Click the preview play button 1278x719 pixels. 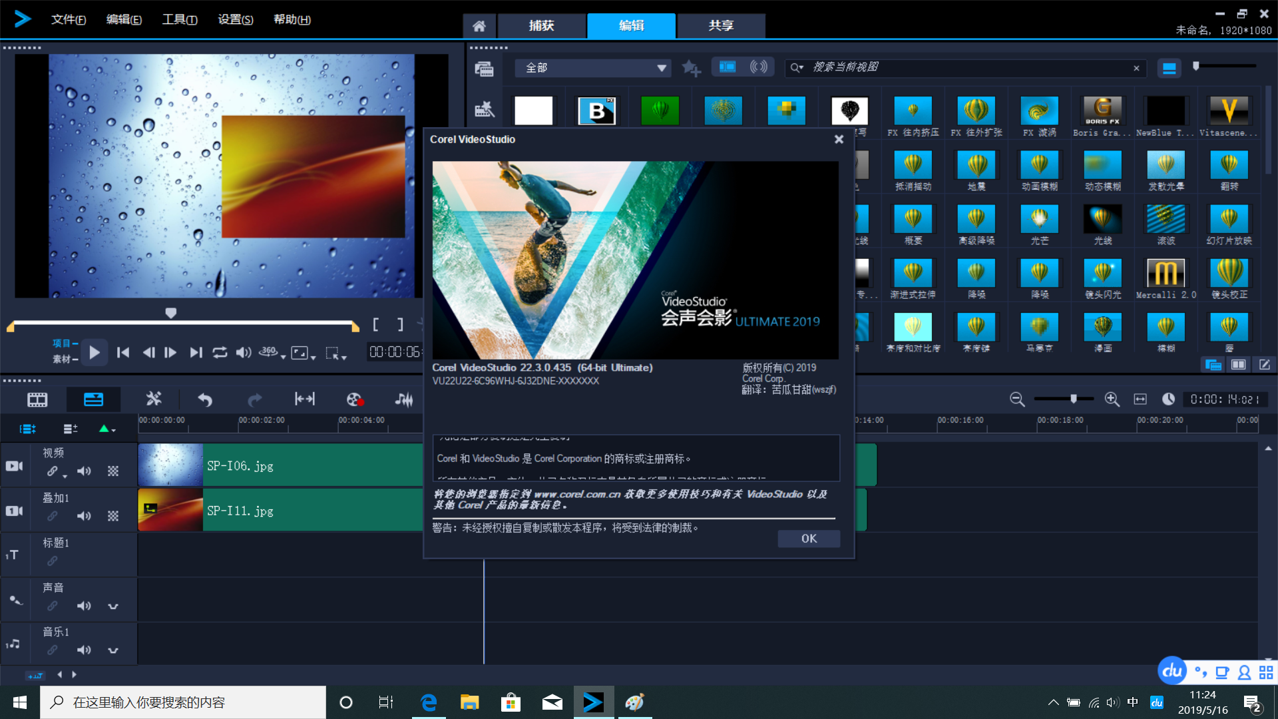click(95, 352)
